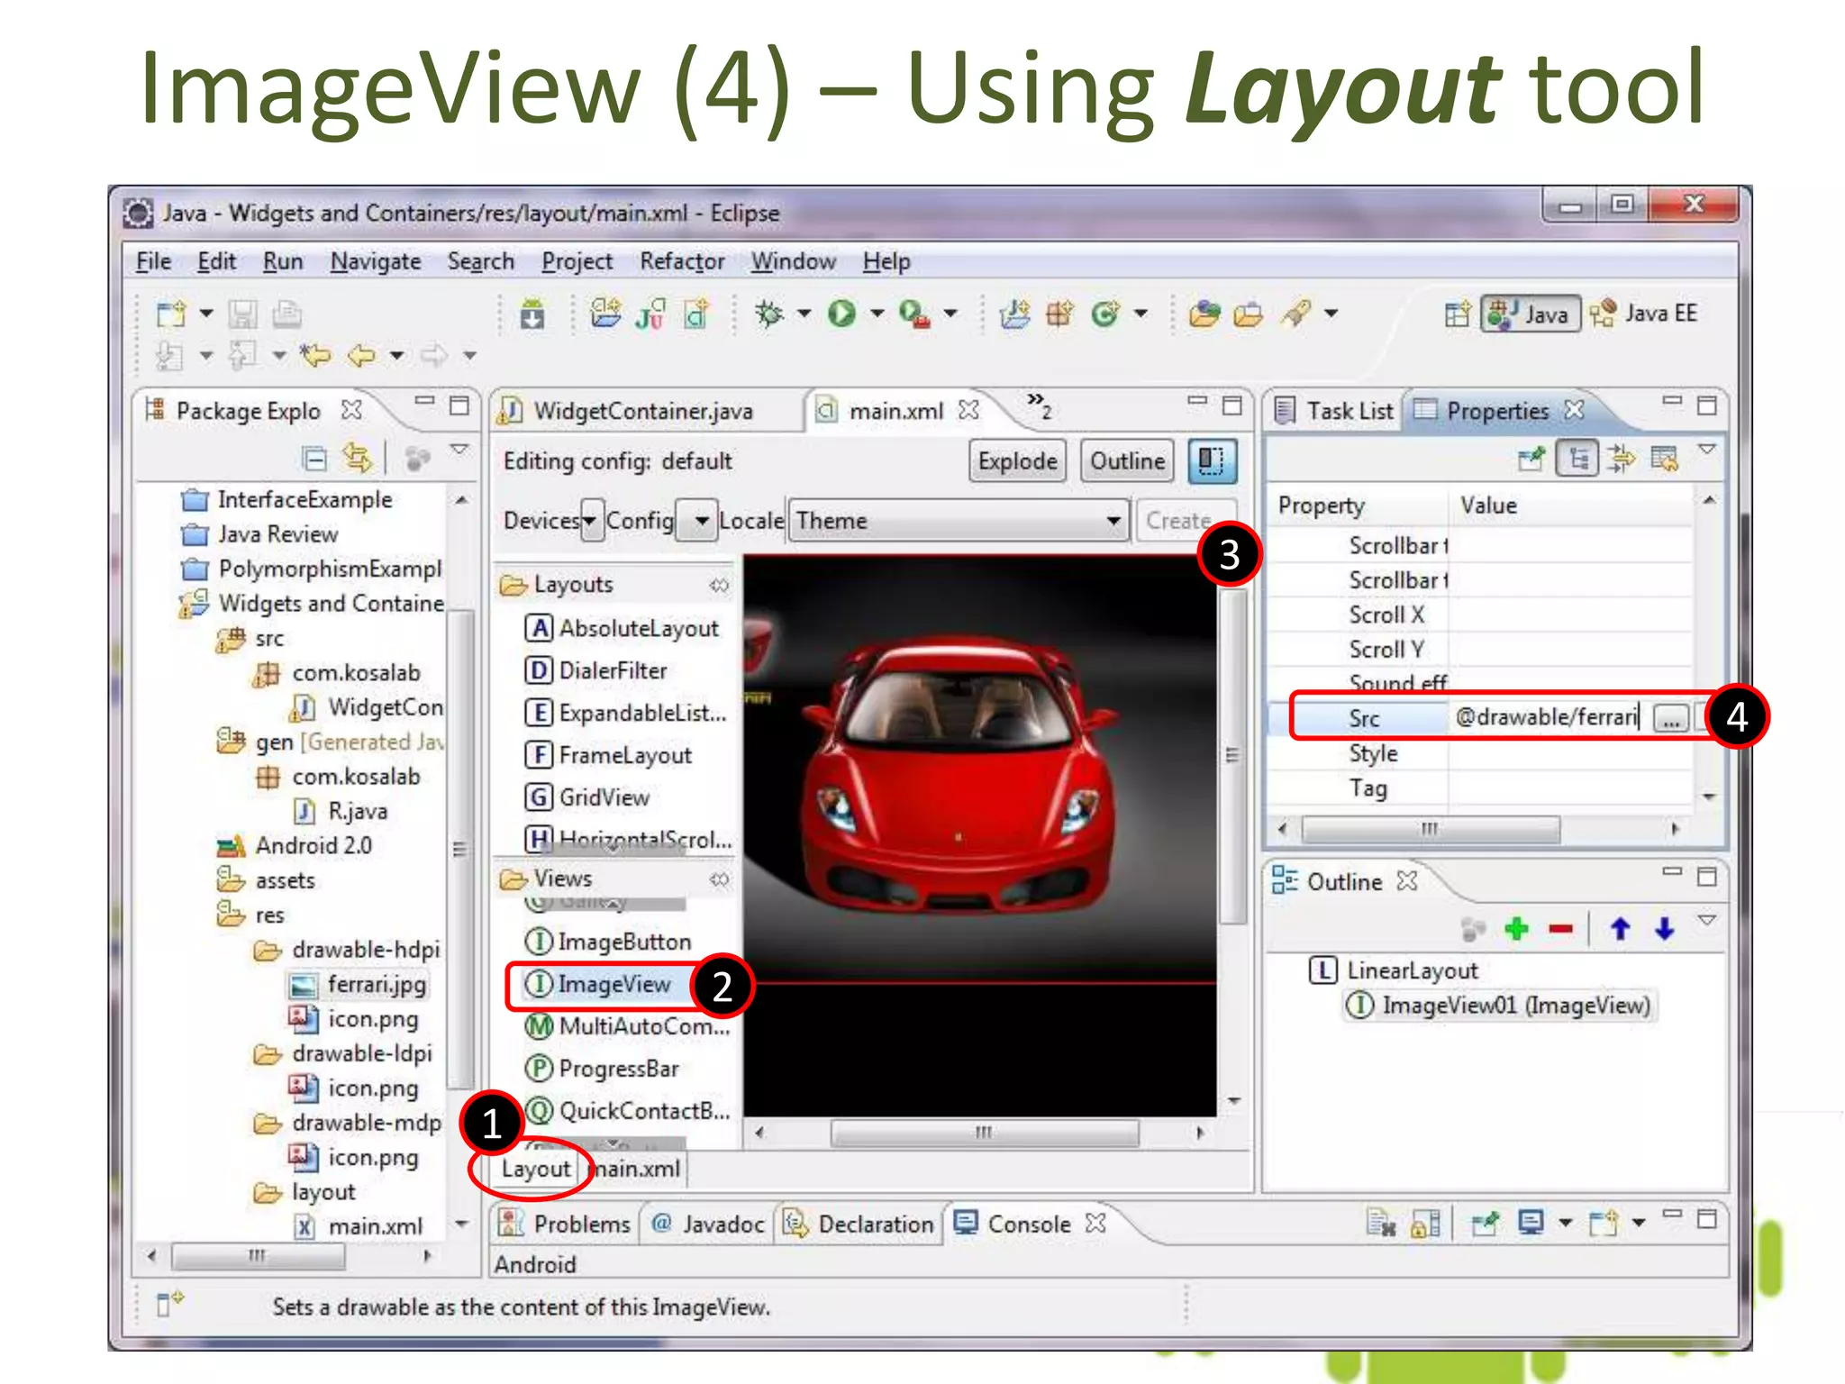Open the Theme combo box

[959, 521]
